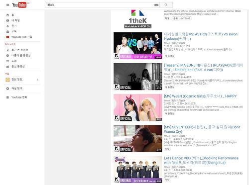The width and height of the screenshot is (249, 185).
Task: Open the hamburger guide menu
Action: tap(7, 5)
